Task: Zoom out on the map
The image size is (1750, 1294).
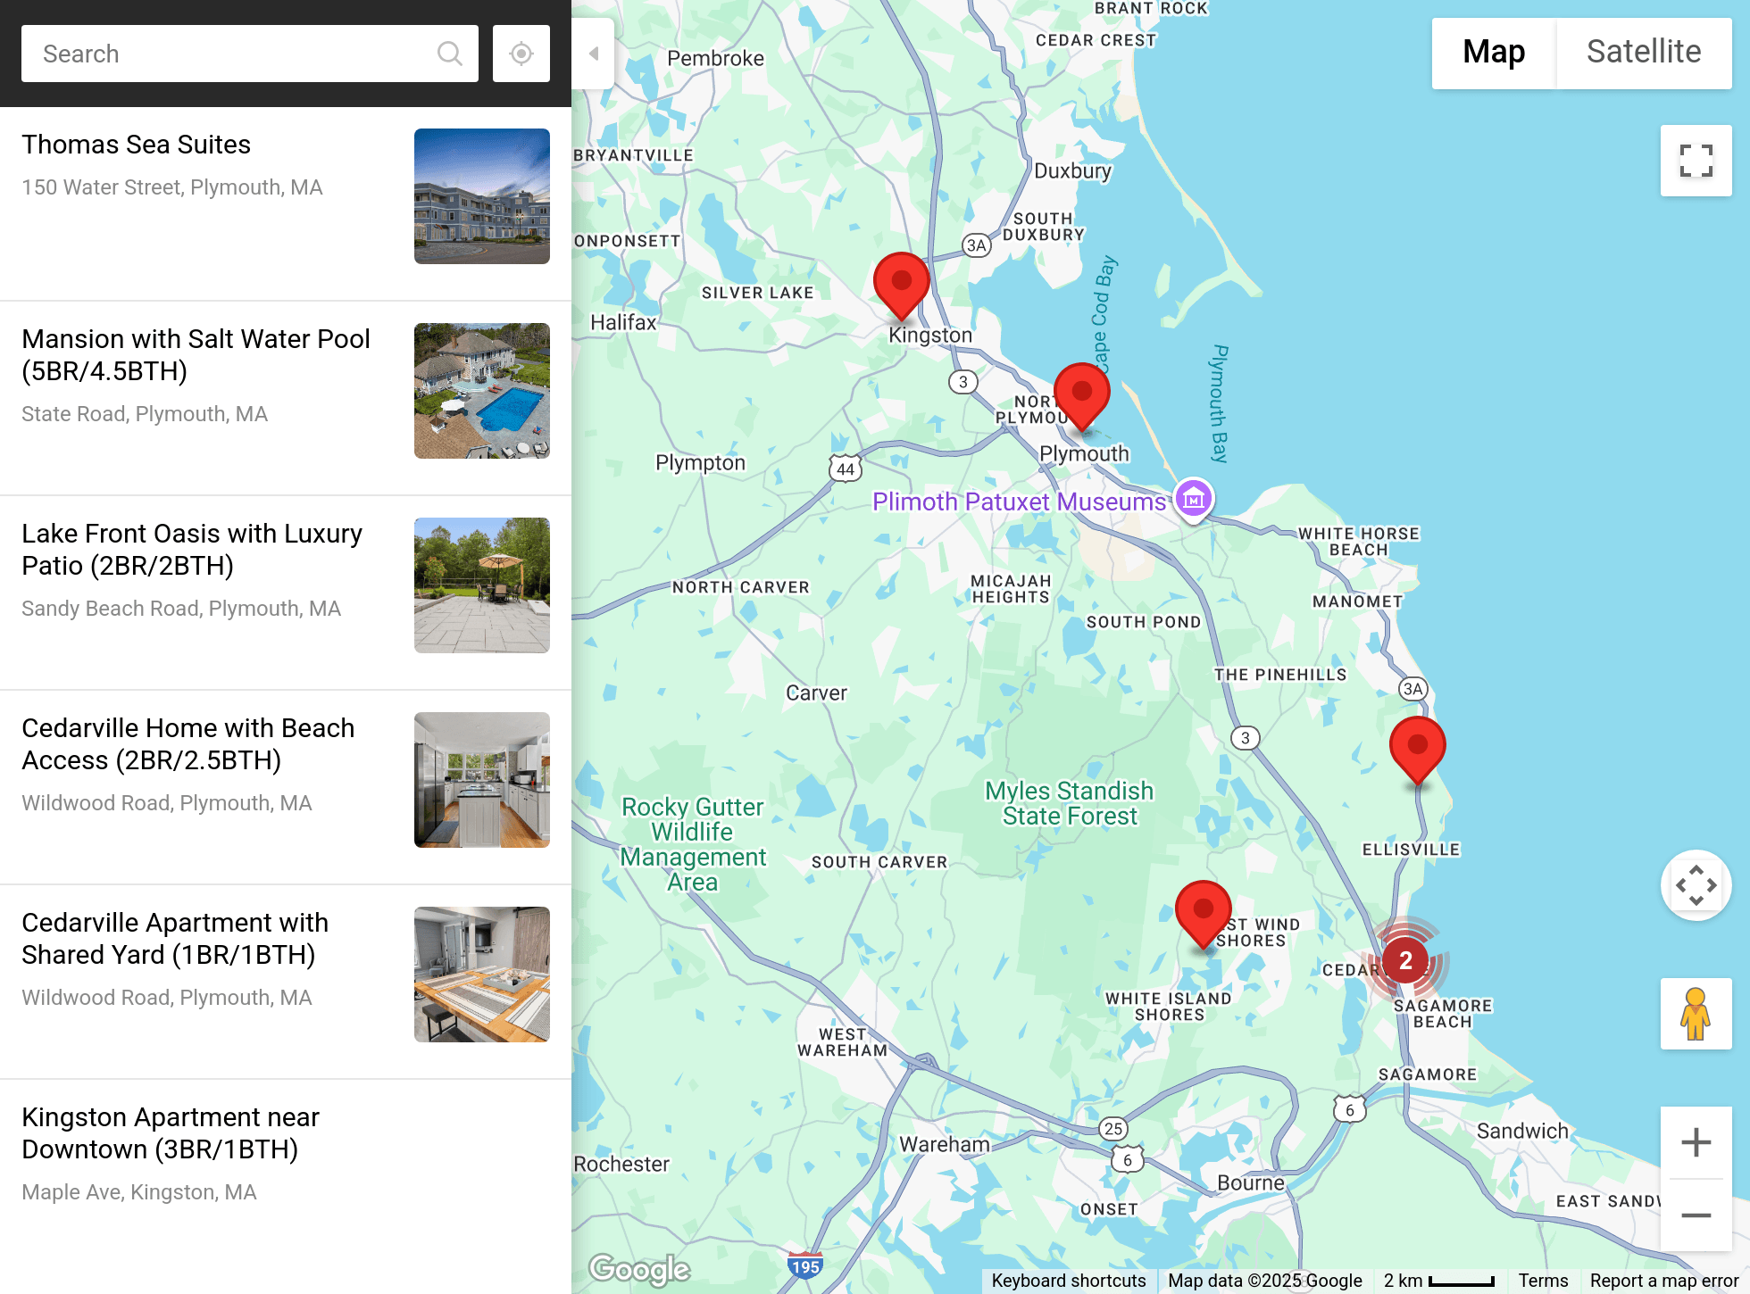Action: point(1696,1215)
